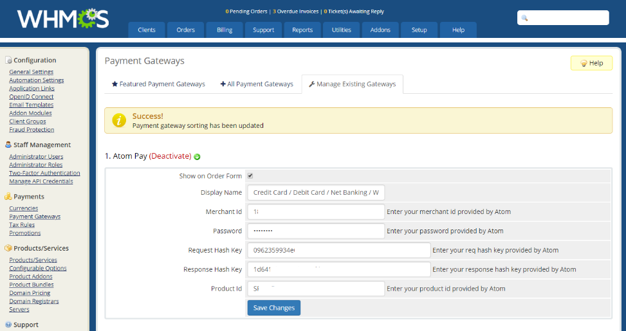Viewport: 626px width, 331px height.
Task: Open General Settings in sidebar
Action: tap(31, 72)
